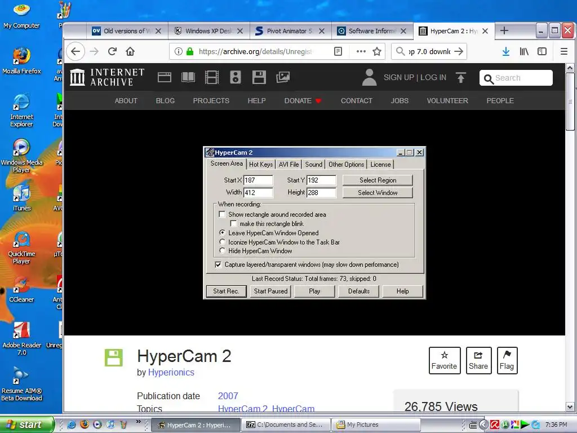Open page actions three-dots menu
The width and height of the screenshot is (577, 433).
click(361, 51)
